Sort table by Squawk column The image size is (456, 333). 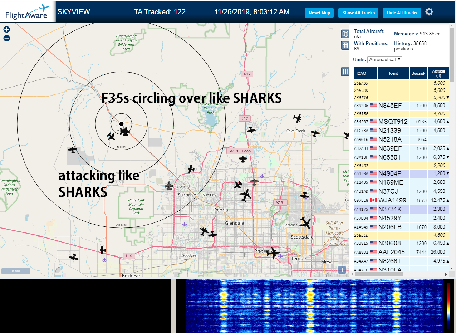[418, 73]
